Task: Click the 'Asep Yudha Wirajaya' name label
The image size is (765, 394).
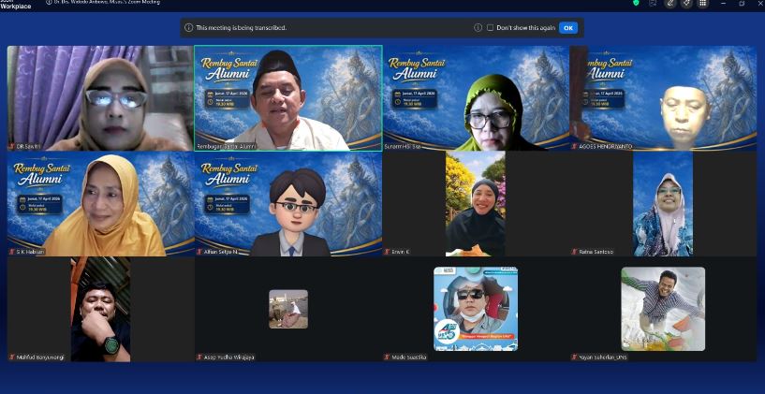Action: pos(228,358)
